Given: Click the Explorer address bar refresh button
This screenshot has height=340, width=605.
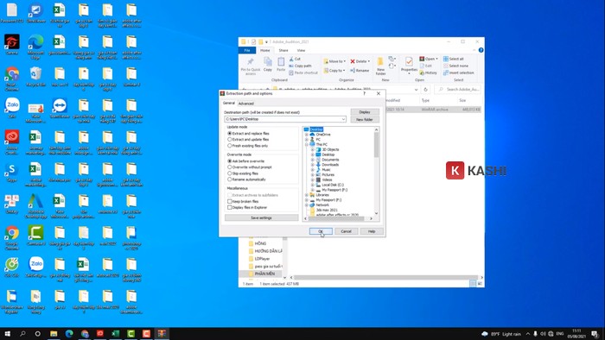Looking at the screenshot, I should point(425,90).
